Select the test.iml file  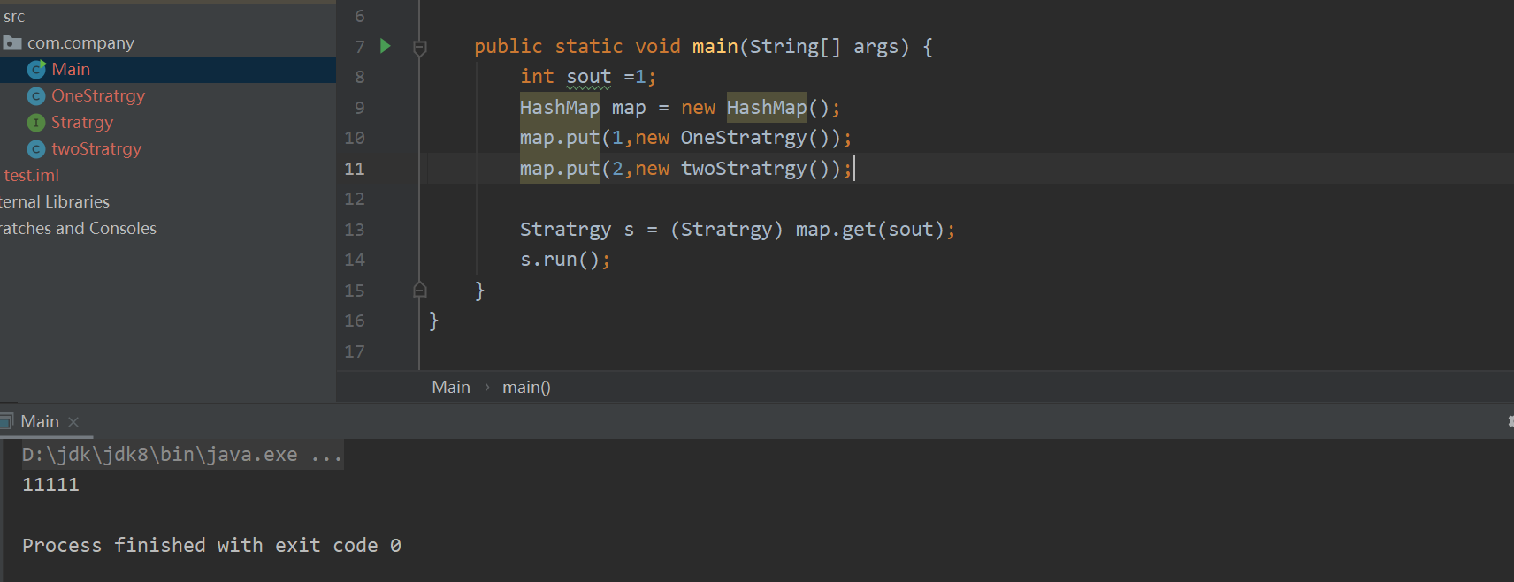click(31, 175)
